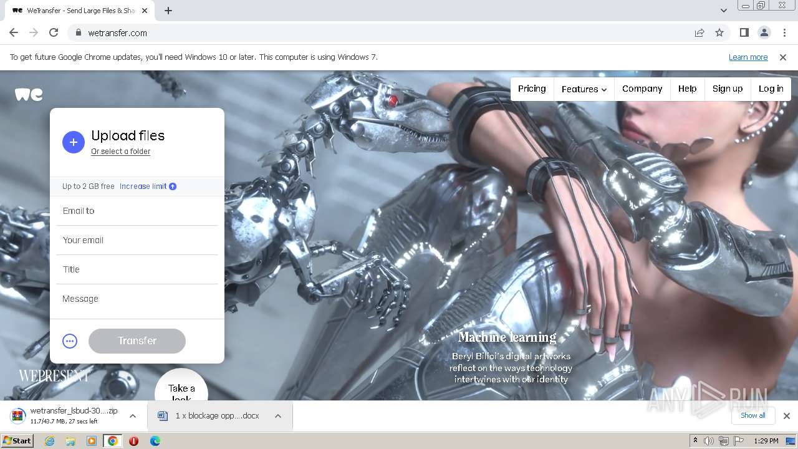Image resolution: width=798 pixels, height=449 pixels.
Task: Close the downloads shelf
Action: [x=787, y=416]
